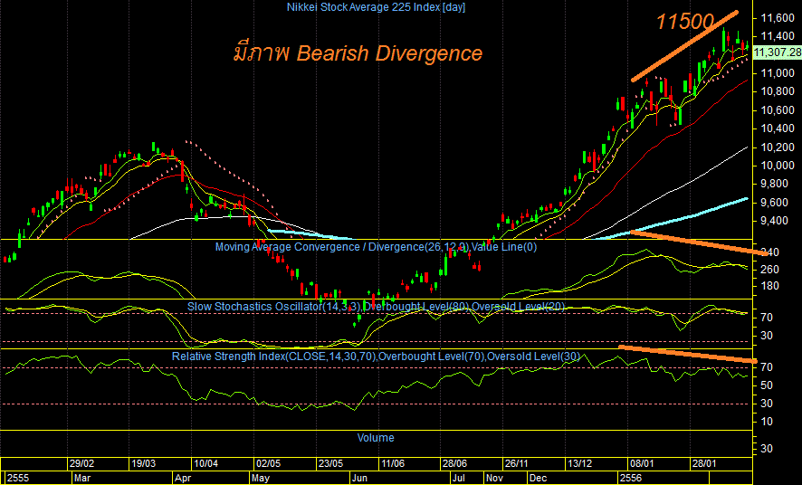Select the 10,800 price axis label
This screenshot has height=485, width=802.
click(x=778, y=92)
